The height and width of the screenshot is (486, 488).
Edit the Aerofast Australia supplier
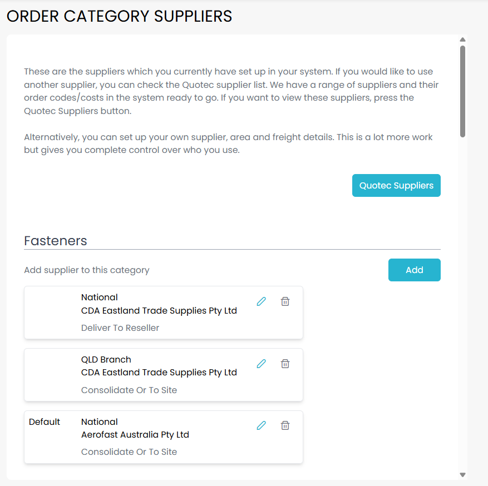coord(261,425)
